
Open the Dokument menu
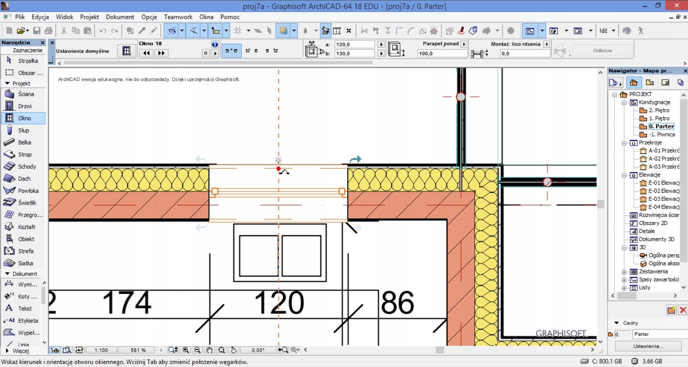(120, 17)
